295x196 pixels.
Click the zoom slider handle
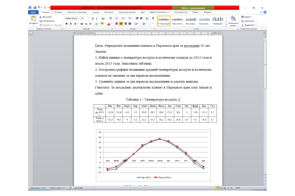coord(254,188)
